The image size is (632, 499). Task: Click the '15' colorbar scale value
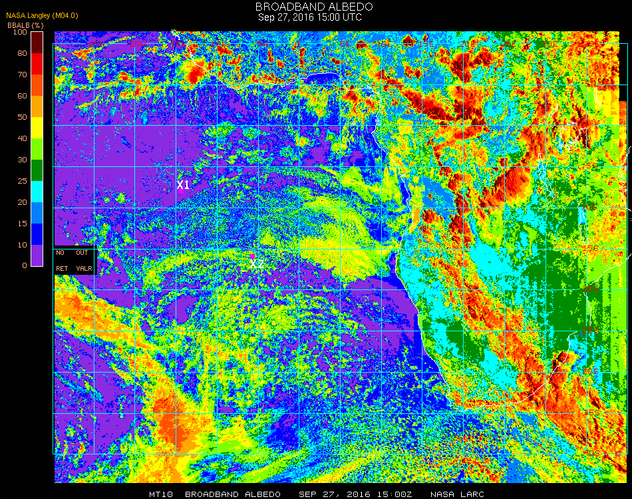point(22,224)
